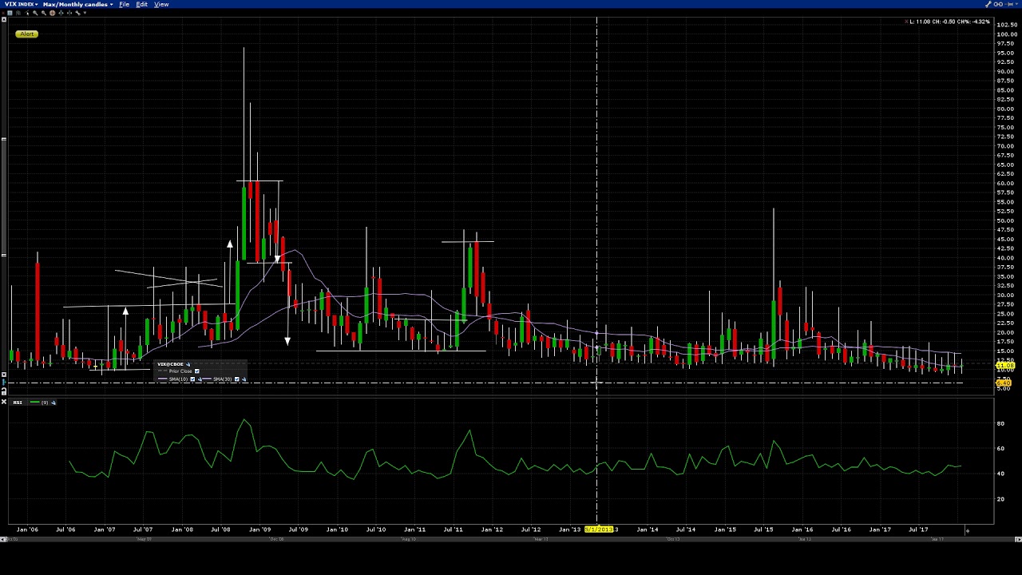Close the L/CH quote readout with its X
The image size is (1022, 575).
pyautogui.click(x=906, y=22)
